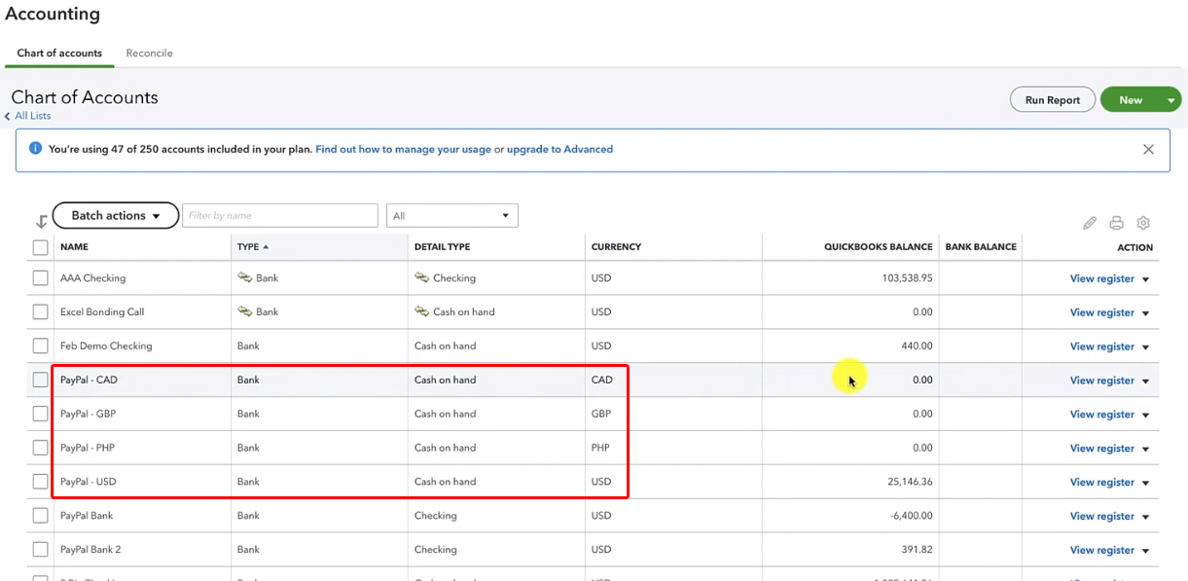Open 'Find out how to manage your usage' link

tap(403, 149)
